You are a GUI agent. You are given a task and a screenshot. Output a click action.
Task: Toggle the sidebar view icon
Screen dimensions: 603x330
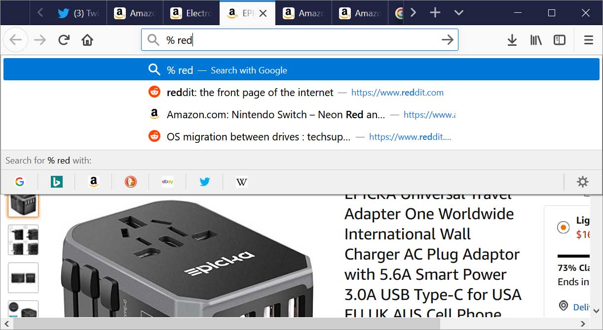coord(560,40)
